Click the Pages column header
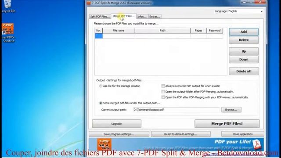 tap(198, 31)
